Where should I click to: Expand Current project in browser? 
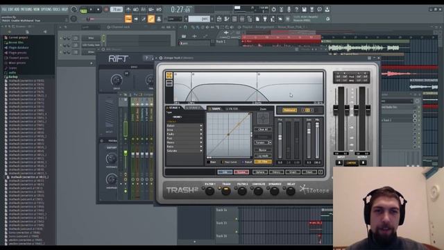pos(18,37)
